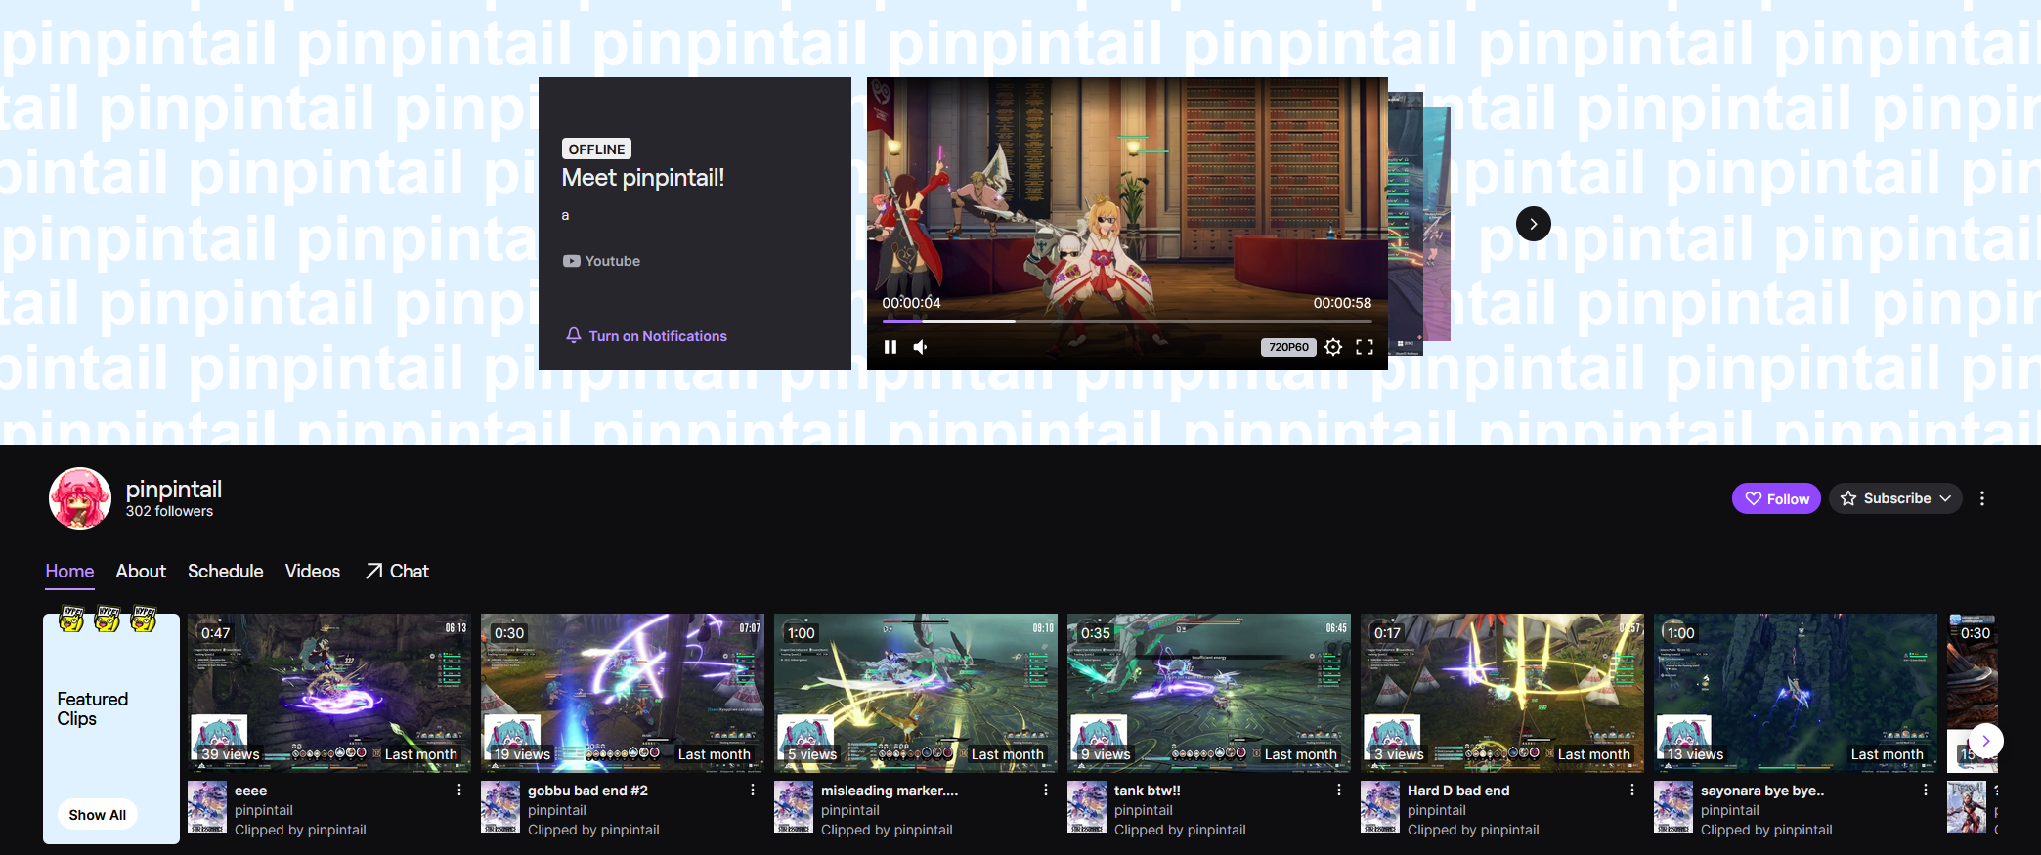Image resolution: width=2041 pixels, height=855 pixels.
Task: Open pinpintail's profile avatar
Action: (x=80, y=498)
